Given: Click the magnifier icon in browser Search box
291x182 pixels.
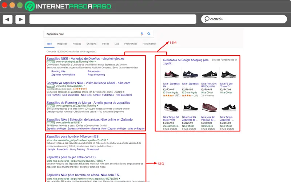Looking at the screenshot, I should (x=207, y=19).
